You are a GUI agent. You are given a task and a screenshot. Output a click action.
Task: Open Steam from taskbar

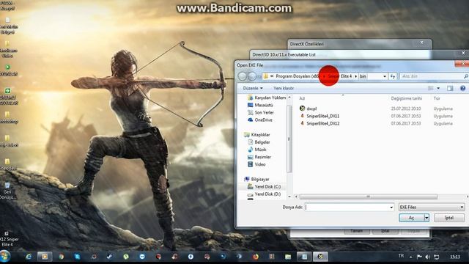pyautogui.click(x=110, y=257)
